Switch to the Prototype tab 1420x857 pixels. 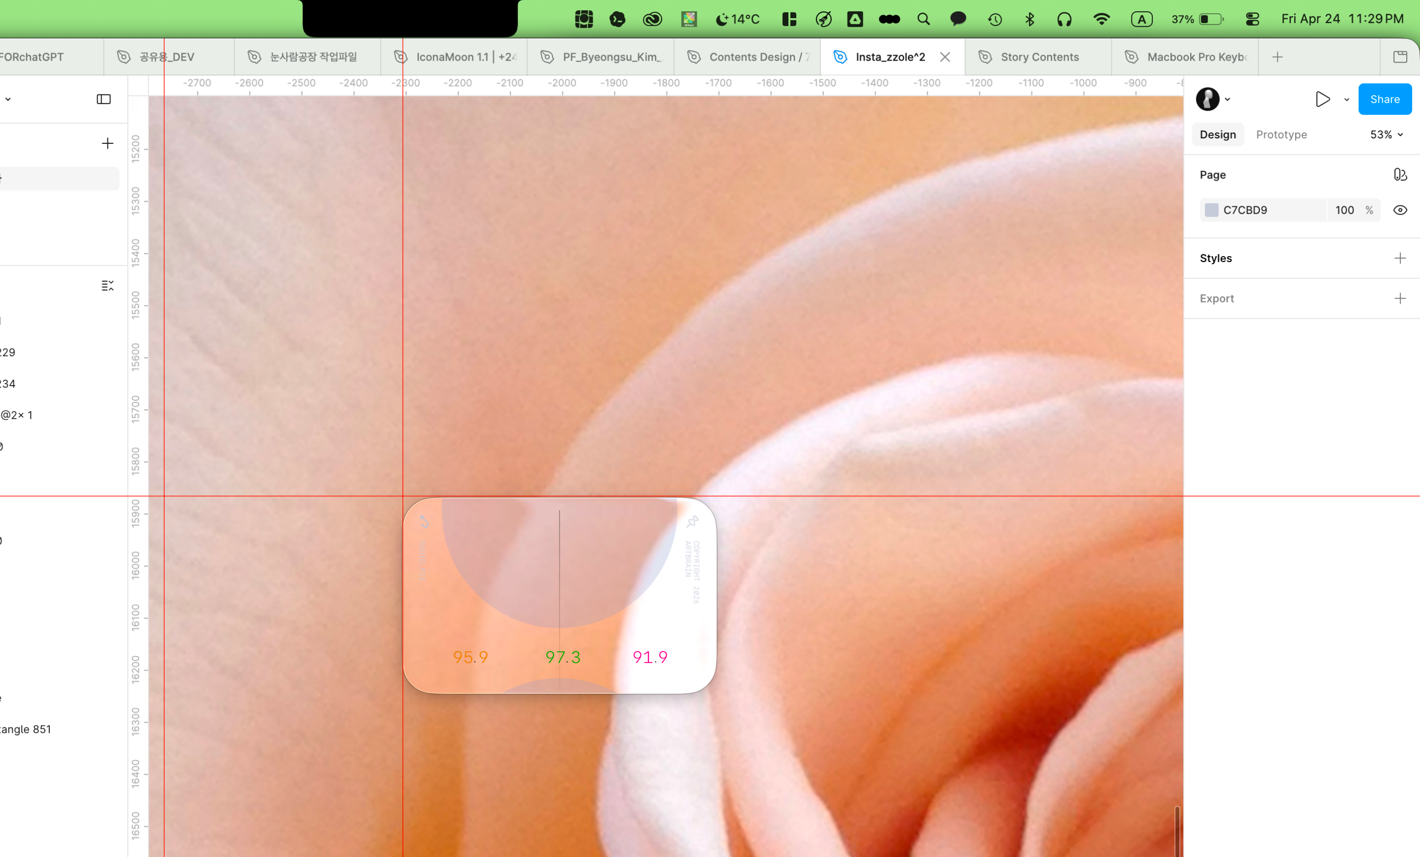(x=1281, y=134)
